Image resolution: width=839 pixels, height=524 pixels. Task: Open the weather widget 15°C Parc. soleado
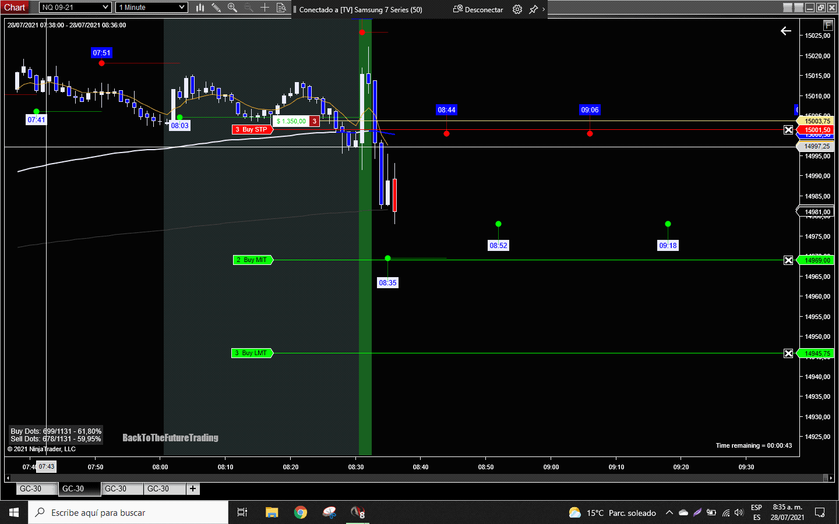(x=612, y=513)
